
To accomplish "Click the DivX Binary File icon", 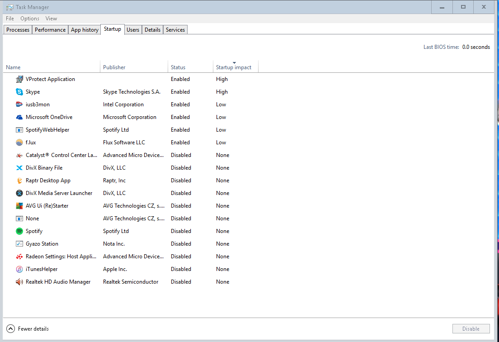I will point(19,168).
